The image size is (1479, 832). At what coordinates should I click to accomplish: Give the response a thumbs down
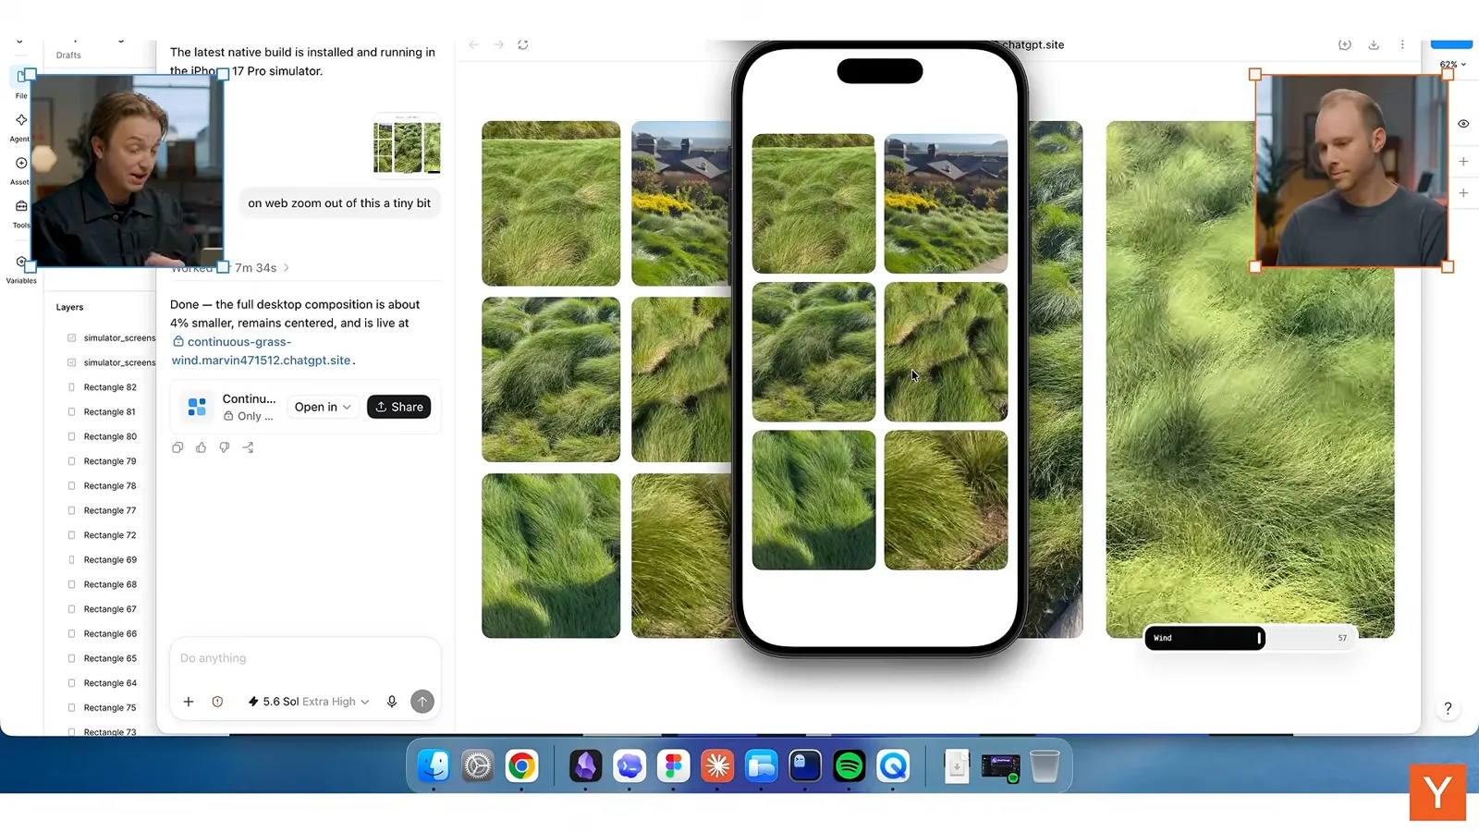click(x=224, y=447)
